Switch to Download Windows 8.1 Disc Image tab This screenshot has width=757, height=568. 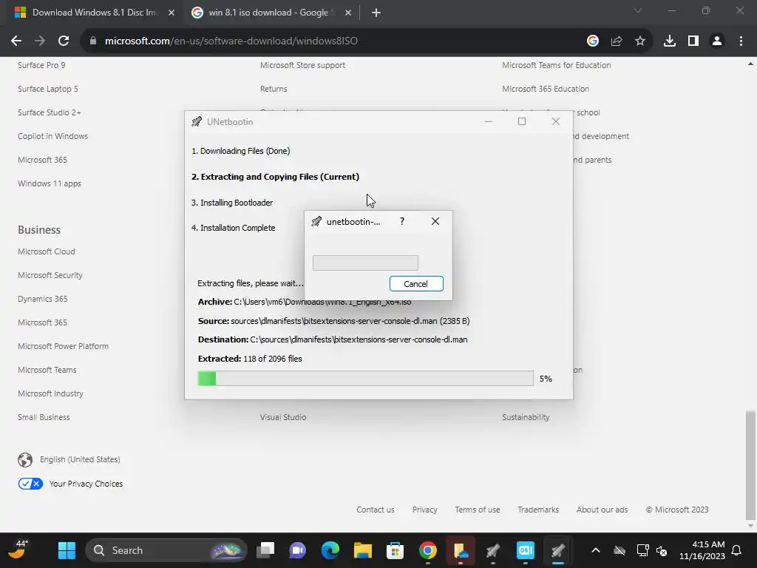click(95, 13)
